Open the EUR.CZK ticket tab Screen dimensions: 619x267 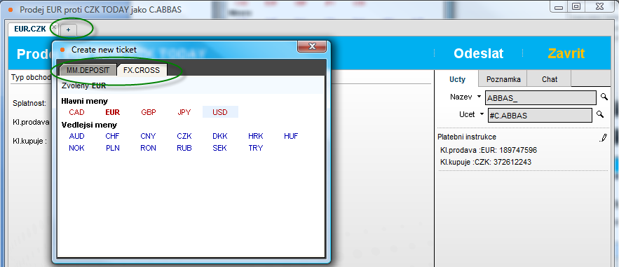30,29
